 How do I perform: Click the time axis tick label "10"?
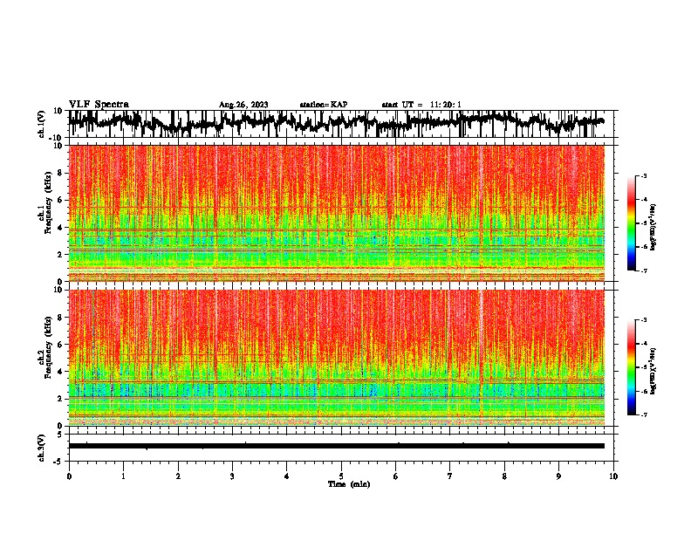tap(613, 476)
